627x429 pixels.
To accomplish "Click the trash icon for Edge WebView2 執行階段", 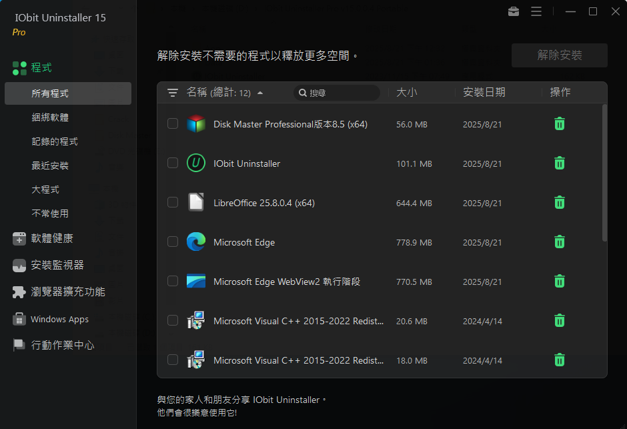I will click(560, 282).
